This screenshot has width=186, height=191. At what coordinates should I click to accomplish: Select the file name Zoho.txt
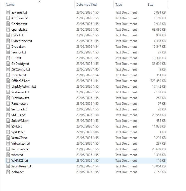point(17,172)
